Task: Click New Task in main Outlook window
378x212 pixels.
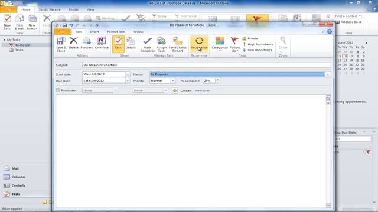Action: pyautogui.click(x=7, y=22)
